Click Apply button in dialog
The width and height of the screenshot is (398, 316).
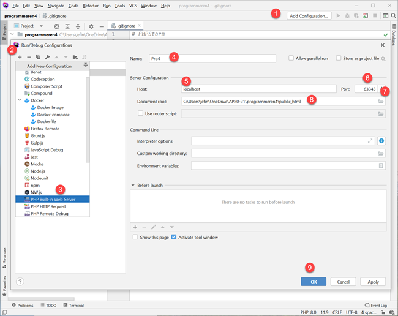point(373,282)
